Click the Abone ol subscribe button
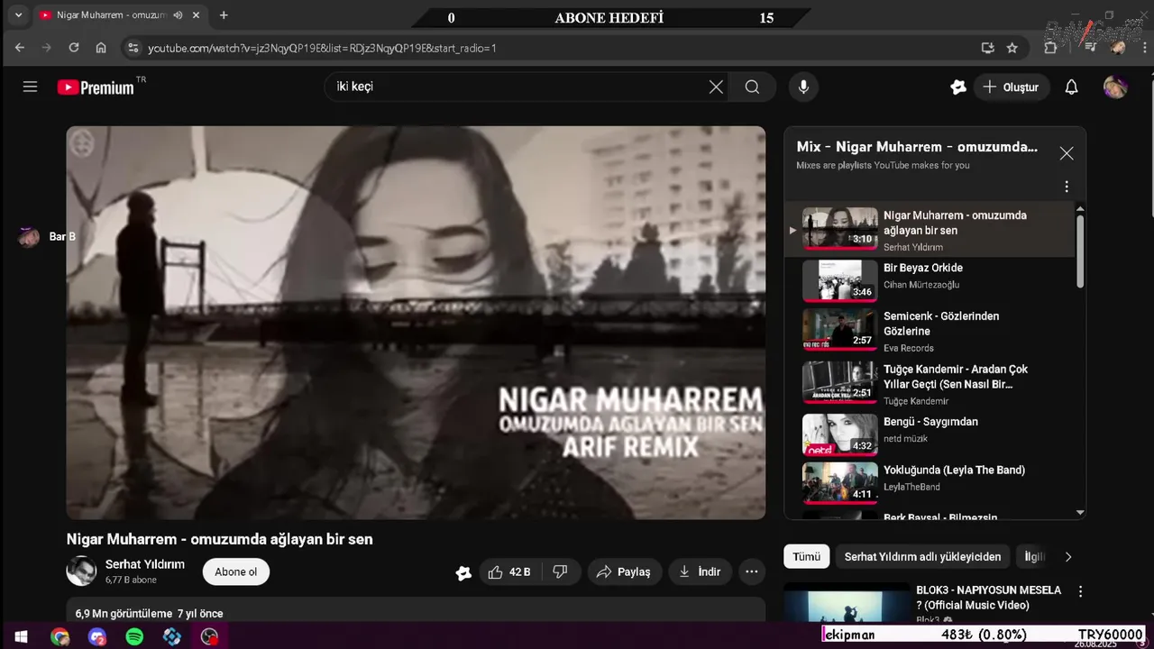The image size is (1154, 649). click(x=236, y=571)
